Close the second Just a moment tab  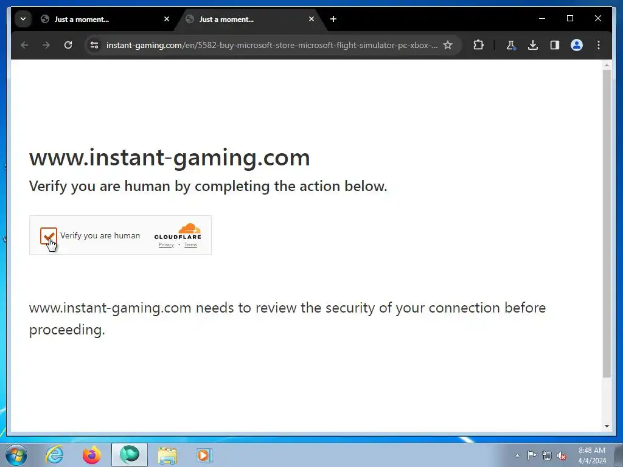pos(311,19)
